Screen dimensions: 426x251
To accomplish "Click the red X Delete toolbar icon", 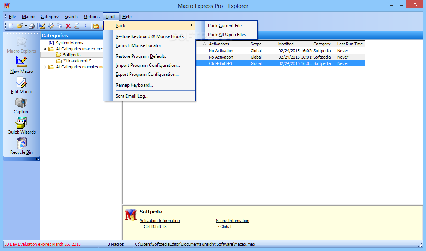I will [x=68, y=26].
